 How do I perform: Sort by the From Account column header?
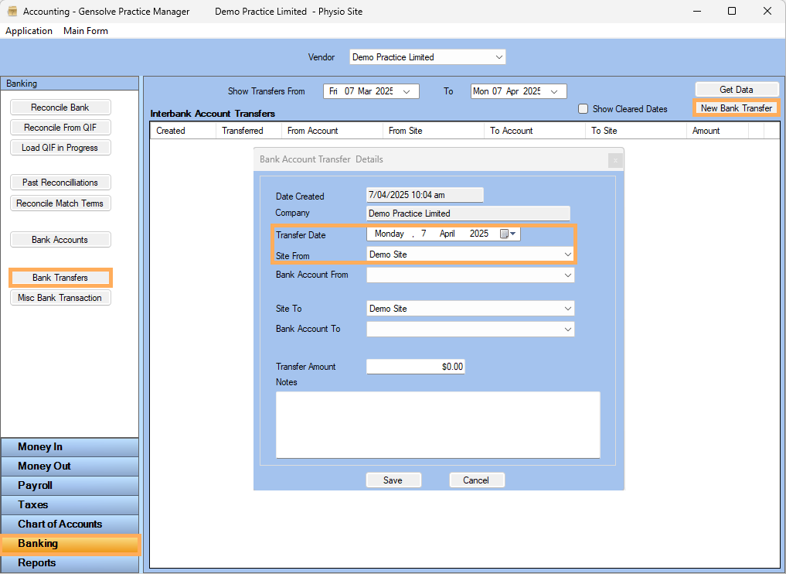point(332,131)
